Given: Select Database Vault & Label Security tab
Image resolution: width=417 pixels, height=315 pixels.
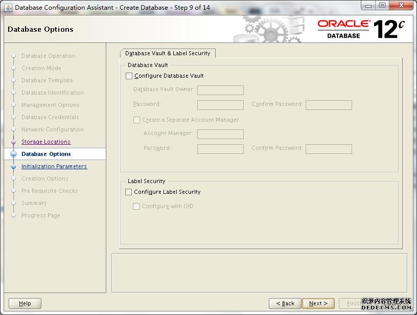Looking at the screenshot, I should tap(168, 53).
